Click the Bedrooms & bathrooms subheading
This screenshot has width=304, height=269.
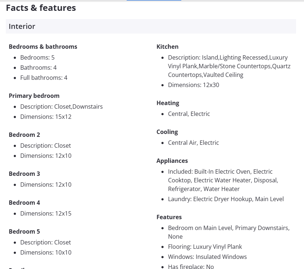click(43, 47)
